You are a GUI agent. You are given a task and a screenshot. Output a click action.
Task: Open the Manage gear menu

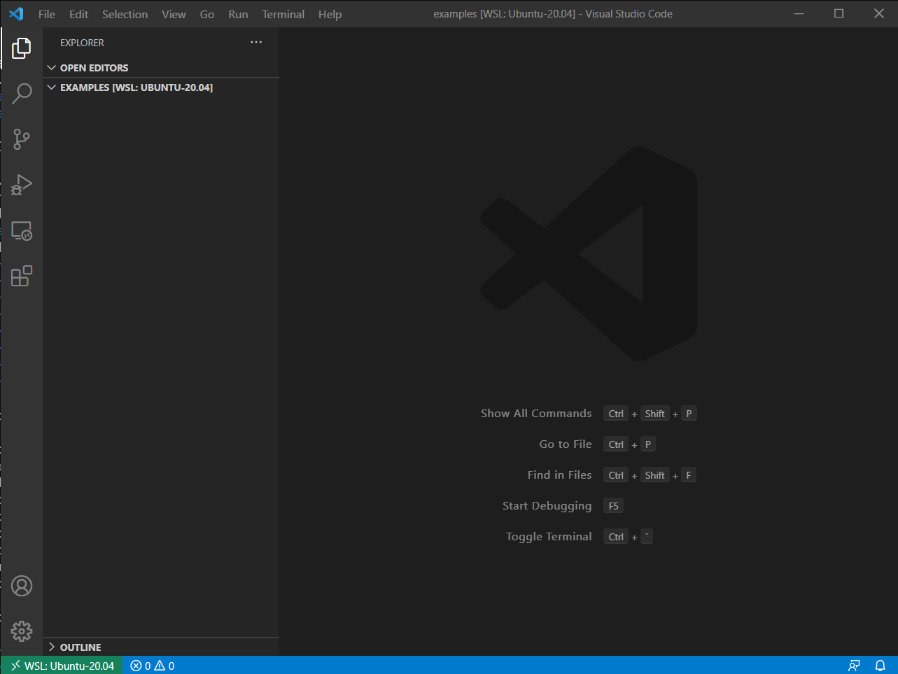(x=22, y=631)
